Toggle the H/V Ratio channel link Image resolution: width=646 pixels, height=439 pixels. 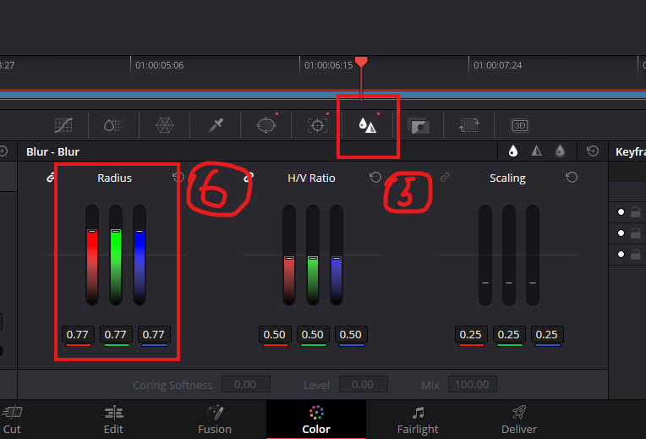[x=249, y=178]
